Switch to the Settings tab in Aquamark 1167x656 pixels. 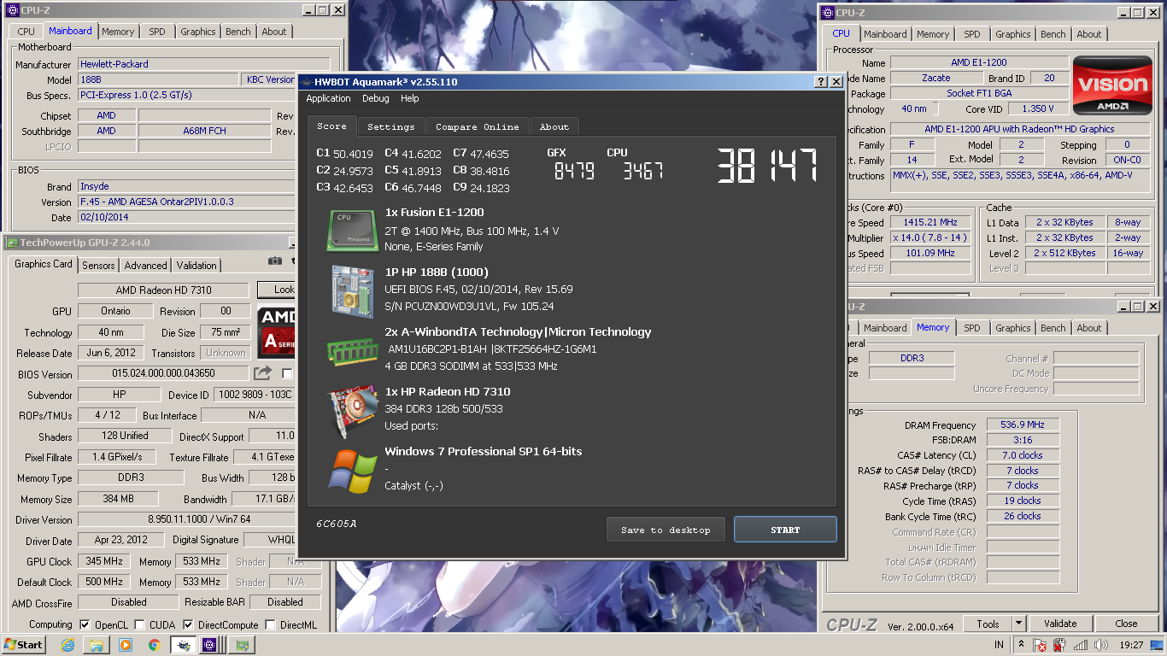pyautogui.click(x=391, y=126)
